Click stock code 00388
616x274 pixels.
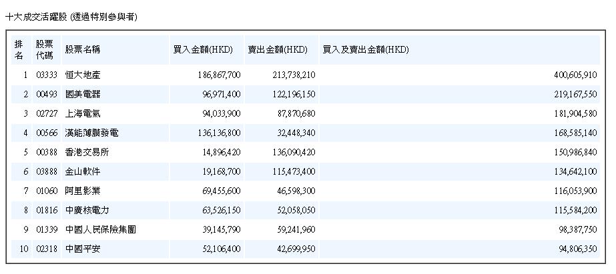coord(47,152)
